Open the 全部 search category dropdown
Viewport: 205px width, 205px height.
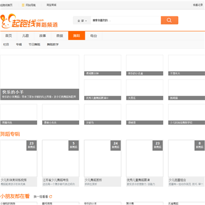(82, 20)
